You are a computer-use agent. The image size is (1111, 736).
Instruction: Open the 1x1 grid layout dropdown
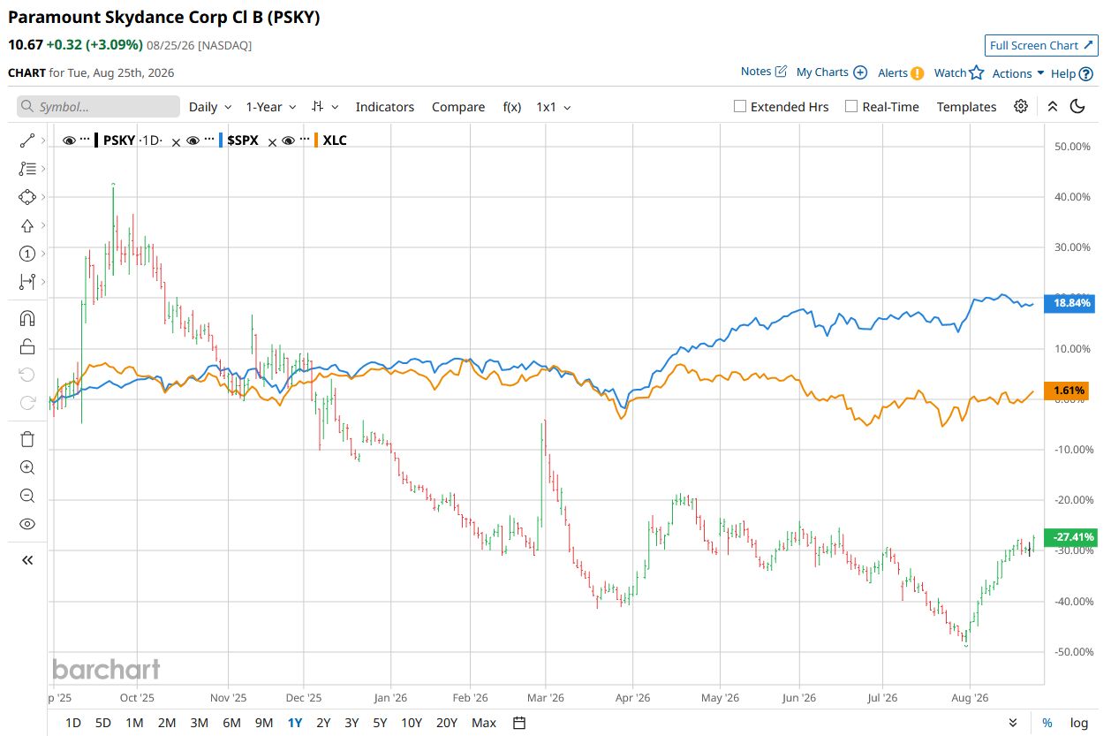pos(554,107)
